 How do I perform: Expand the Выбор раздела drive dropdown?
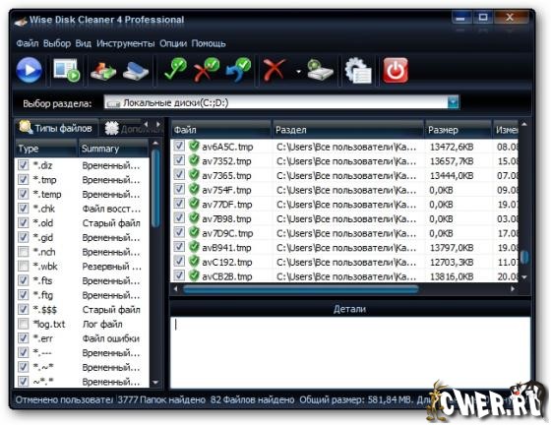pos(453,102)
